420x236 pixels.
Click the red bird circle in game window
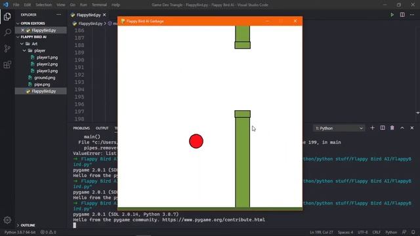point(196,141)
